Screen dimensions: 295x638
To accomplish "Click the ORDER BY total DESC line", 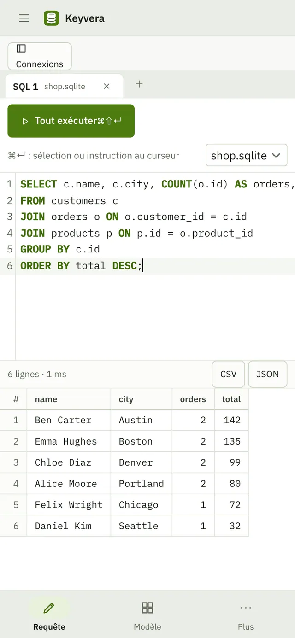I will pyautogui.click(x=156, y=266).
